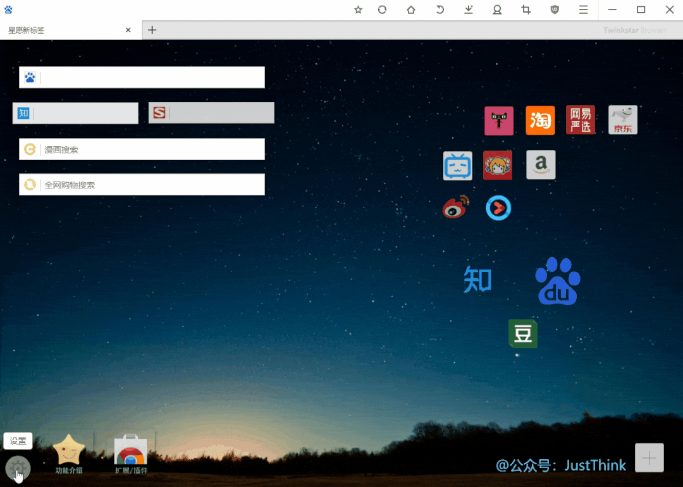Open the Taobao 淘 shortcut icon
The height and width of the screenshot is (487, 683).
coord(541,120)
